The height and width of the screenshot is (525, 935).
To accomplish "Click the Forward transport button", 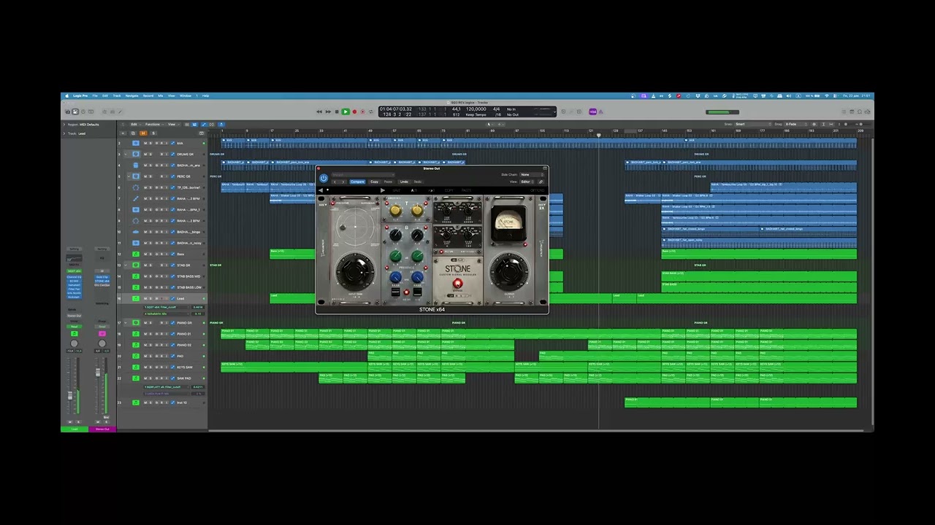I will [x=328, y=112].
